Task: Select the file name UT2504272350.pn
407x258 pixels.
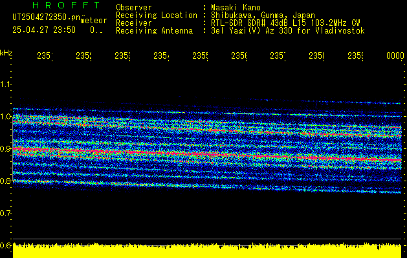Action: point(46,17)
